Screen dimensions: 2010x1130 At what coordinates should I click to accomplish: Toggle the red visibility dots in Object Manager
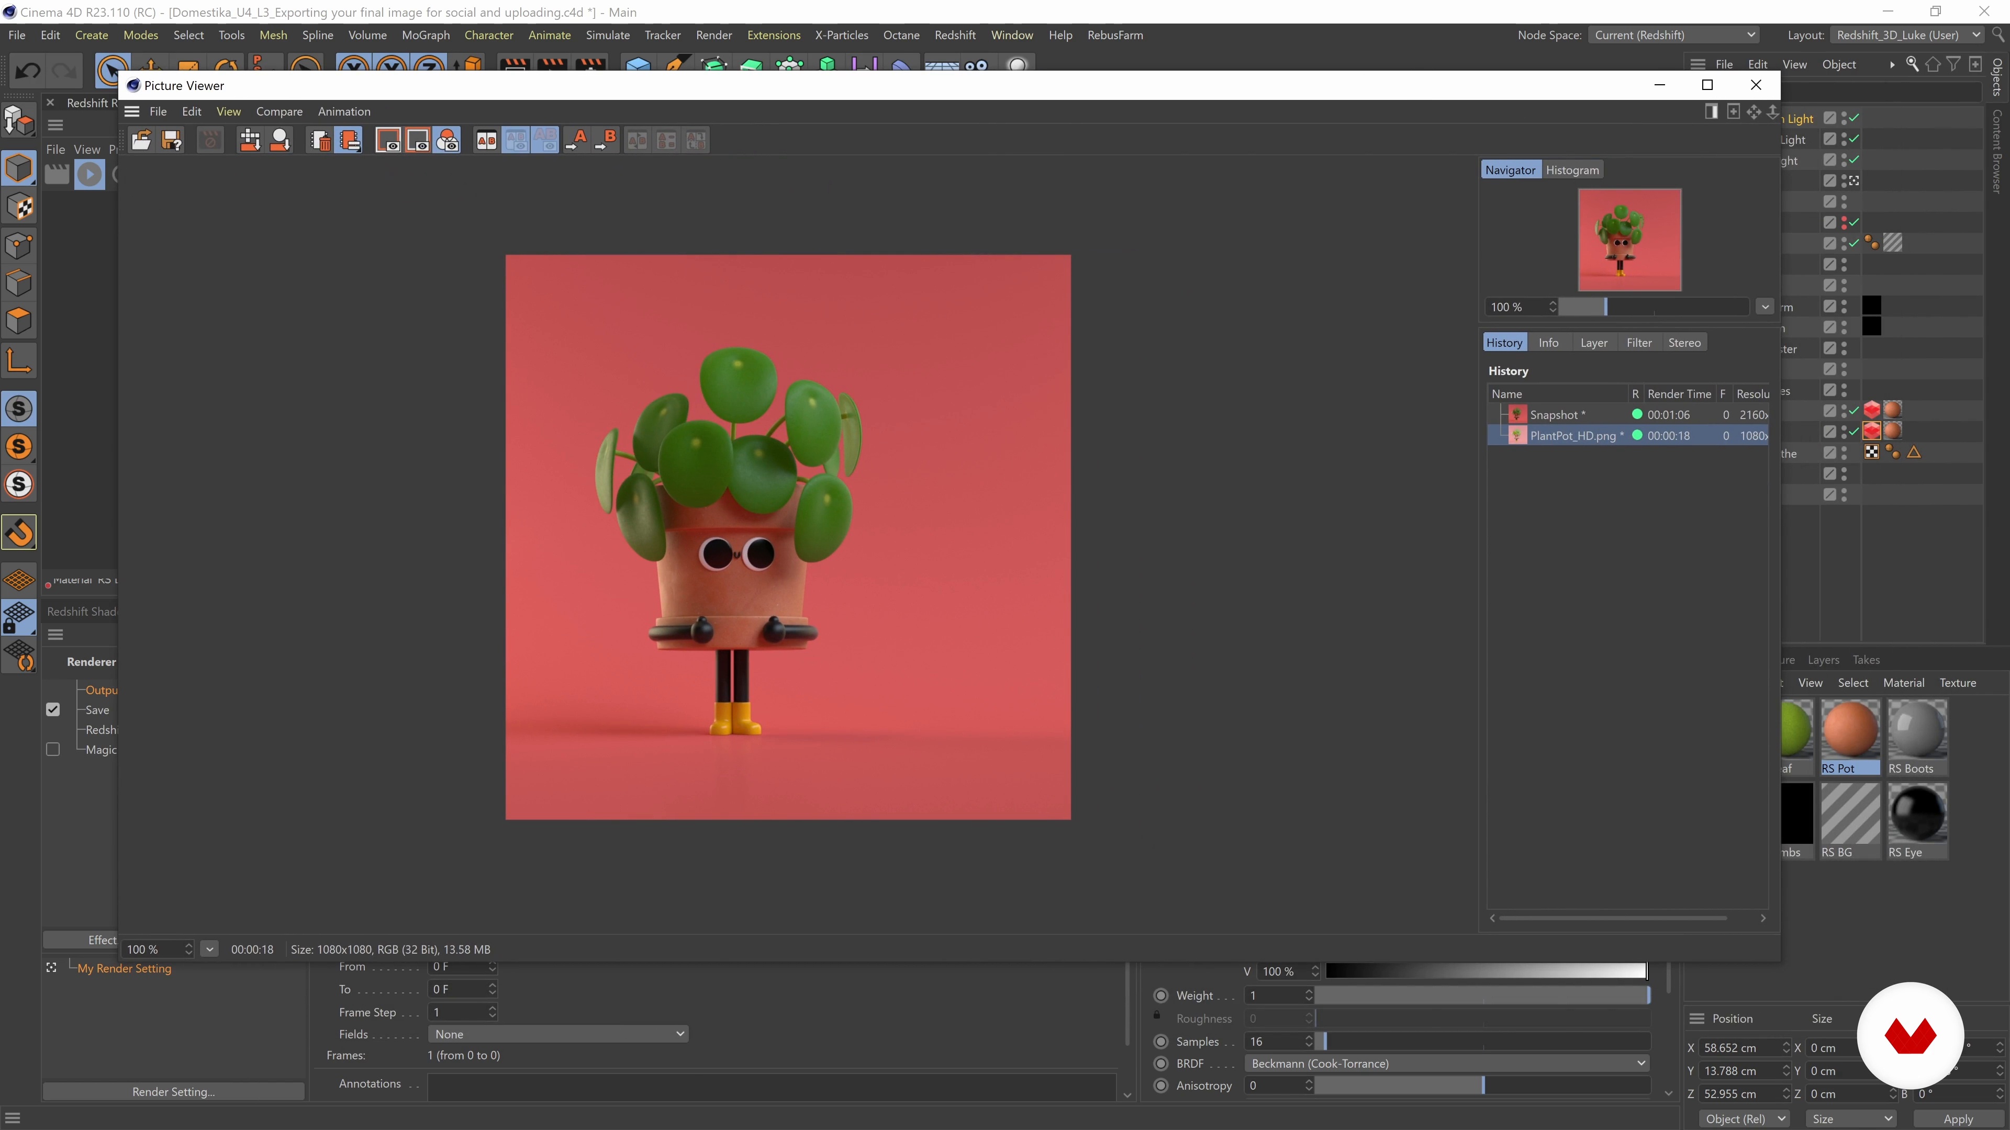point(1844,222)
